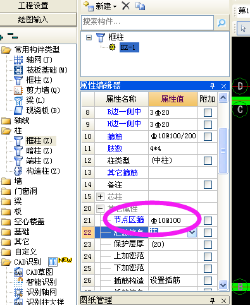Image resolution: width=250 pixels, height=305 pixels.
Task: Click the search magnifier button
Action: 222,22
